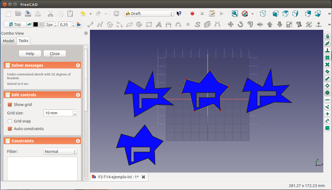Viewport: 332px width, 190px height.
Task: Open the constraints Filter dropdown
Action: click(60, 152)
